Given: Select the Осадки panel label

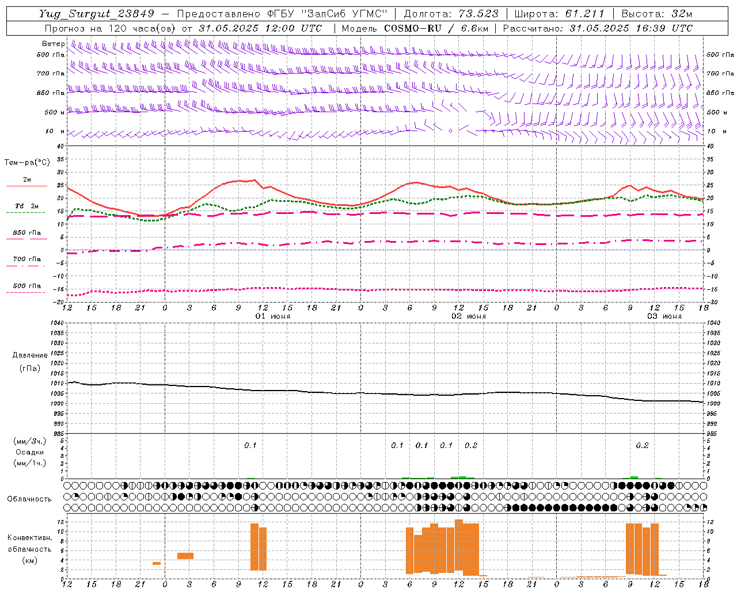Looking at the screenshot, I should [x=30, y=452].
